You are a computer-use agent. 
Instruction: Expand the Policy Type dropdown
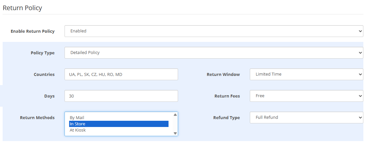214,53
